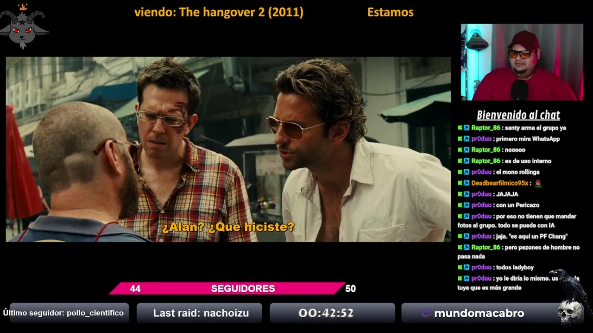The width and height of the screenshot is (593, 333).
Task: Click the title 'viendo: The hangover 2 (2011)'
Action: (x=219, y=12)
